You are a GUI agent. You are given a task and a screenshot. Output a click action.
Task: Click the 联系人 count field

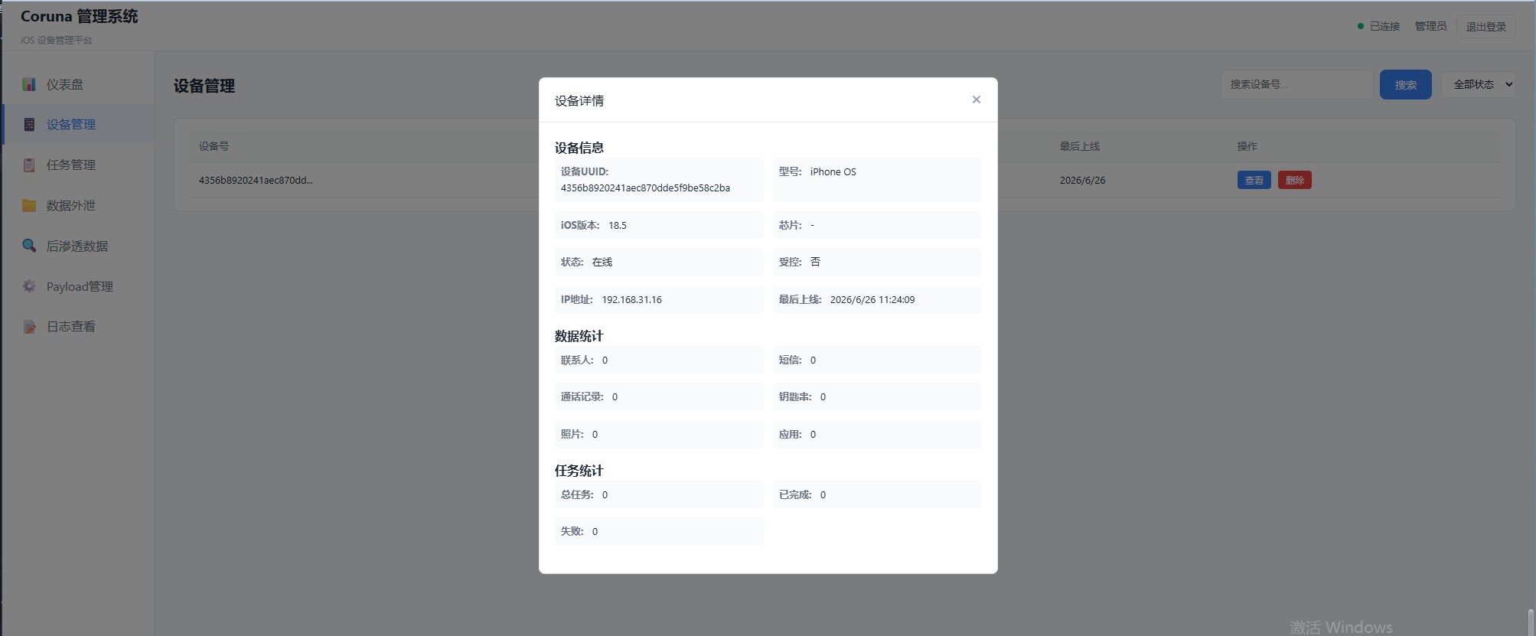coord(659,360)
